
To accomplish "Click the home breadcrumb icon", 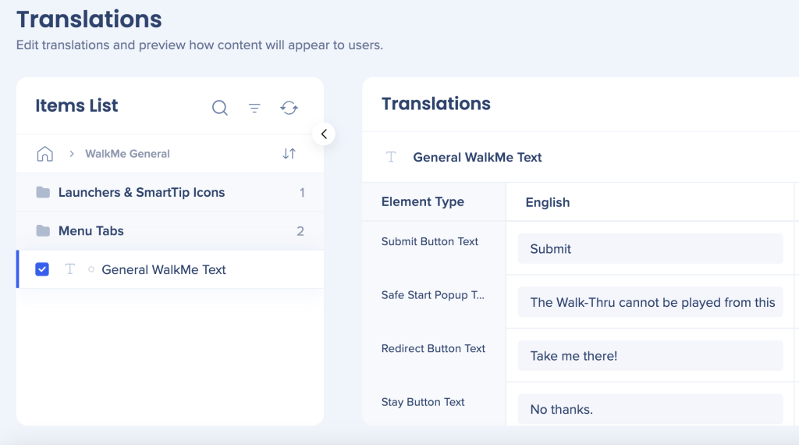I will (x=45, y=154).
